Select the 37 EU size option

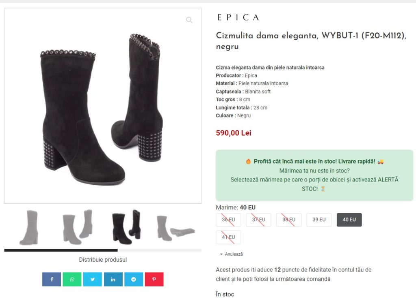point(259,220)
